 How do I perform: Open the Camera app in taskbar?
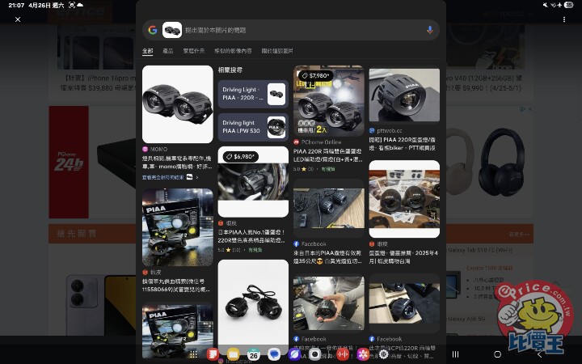pos(314,354)
